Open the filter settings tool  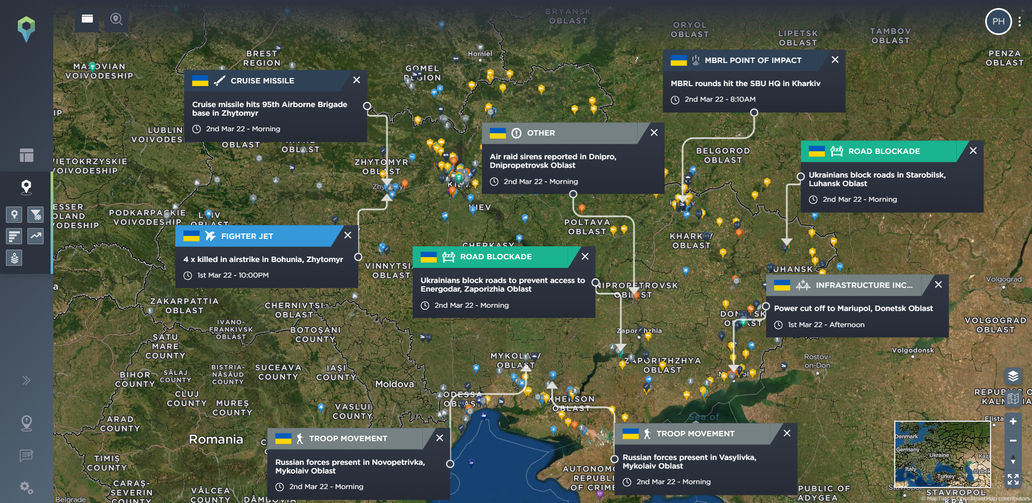click(x=36, y=215)
